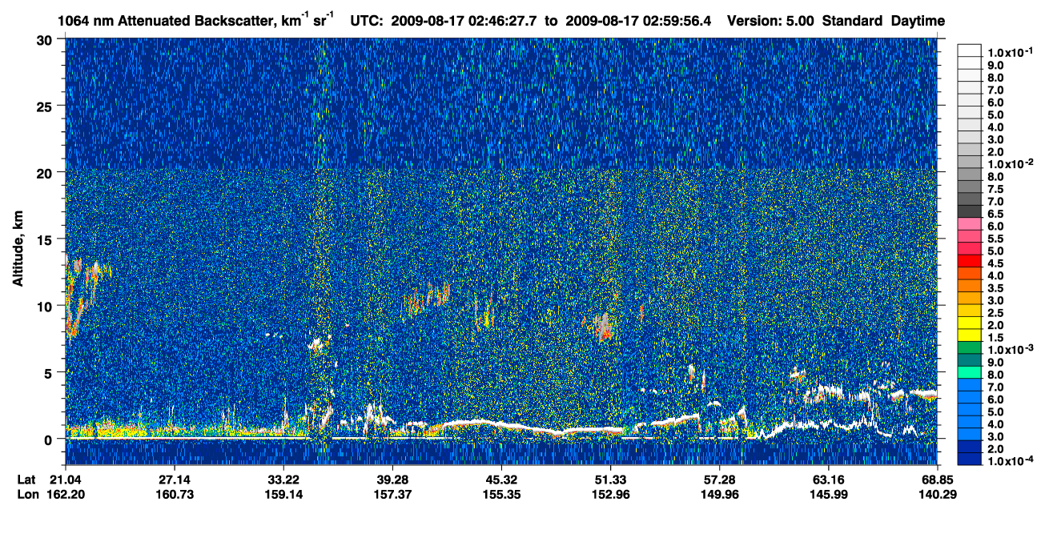Click the colorbar label "1.0x10-4"
This screenshot has height=534, width=1041.
[1010, 460]
